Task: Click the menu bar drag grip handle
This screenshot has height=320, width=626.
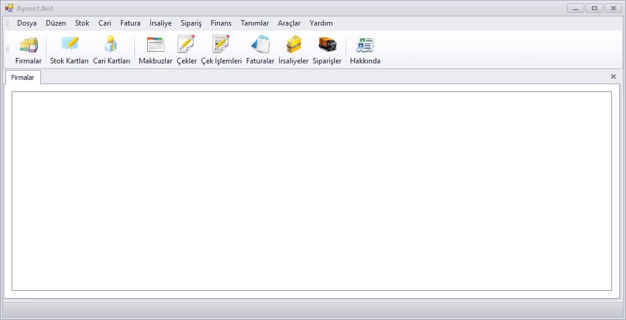Action: click(7, 23)
